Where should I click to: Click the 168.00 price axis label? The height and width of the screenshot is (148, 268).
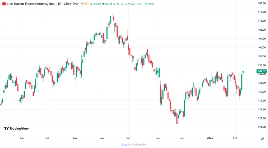(262, 30)
